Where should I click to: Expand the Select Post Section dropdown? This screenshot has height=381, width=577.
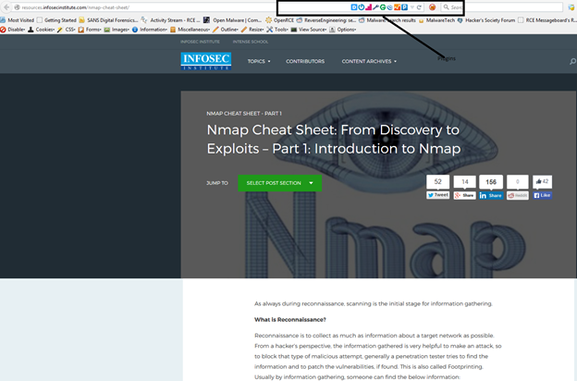tap(279, 183)
